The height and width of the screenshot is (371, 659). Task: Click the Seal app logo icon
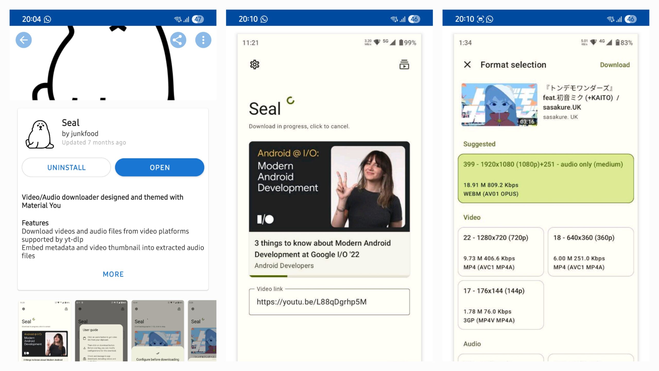point(40,134)
